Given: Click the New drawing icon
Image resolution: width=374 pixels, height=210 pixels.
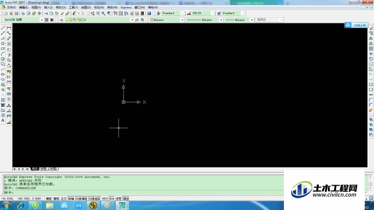Looking at the screenshot, I should click(6, 13).
